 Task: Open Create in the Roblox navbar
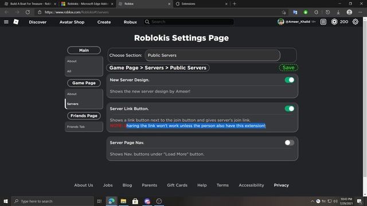click(x=104, y=22)
